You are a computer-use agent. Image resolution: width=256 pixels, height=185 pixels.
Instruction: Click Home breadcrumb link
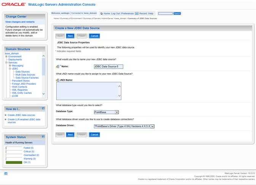(56, 18)
